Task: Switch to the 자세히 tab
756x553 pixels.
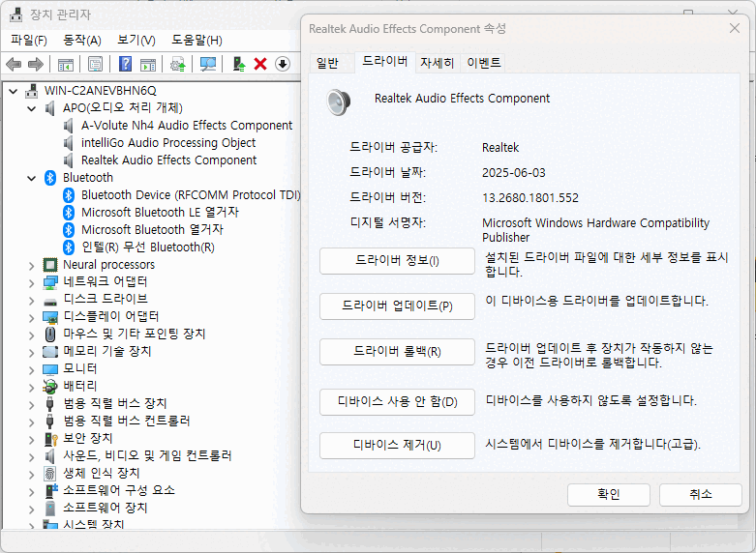Action: [x=437, y=63]
